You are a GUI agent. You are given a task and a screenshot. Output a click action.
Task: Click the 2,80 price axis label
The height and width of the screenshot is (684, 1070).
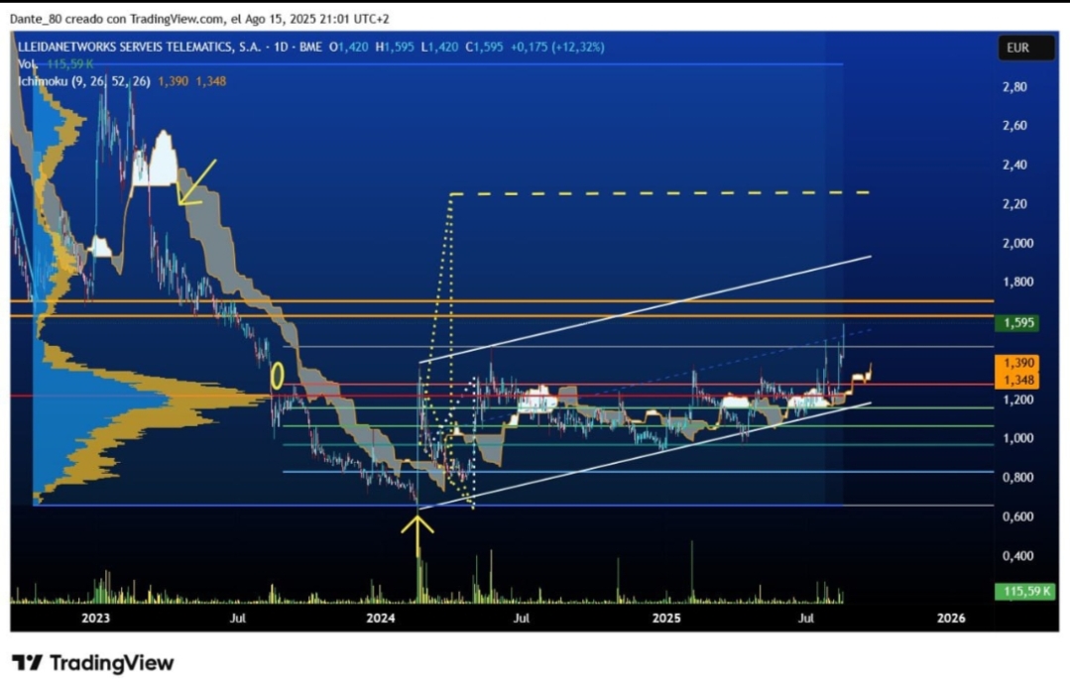pyautogui.click(x=1014, y=86)
